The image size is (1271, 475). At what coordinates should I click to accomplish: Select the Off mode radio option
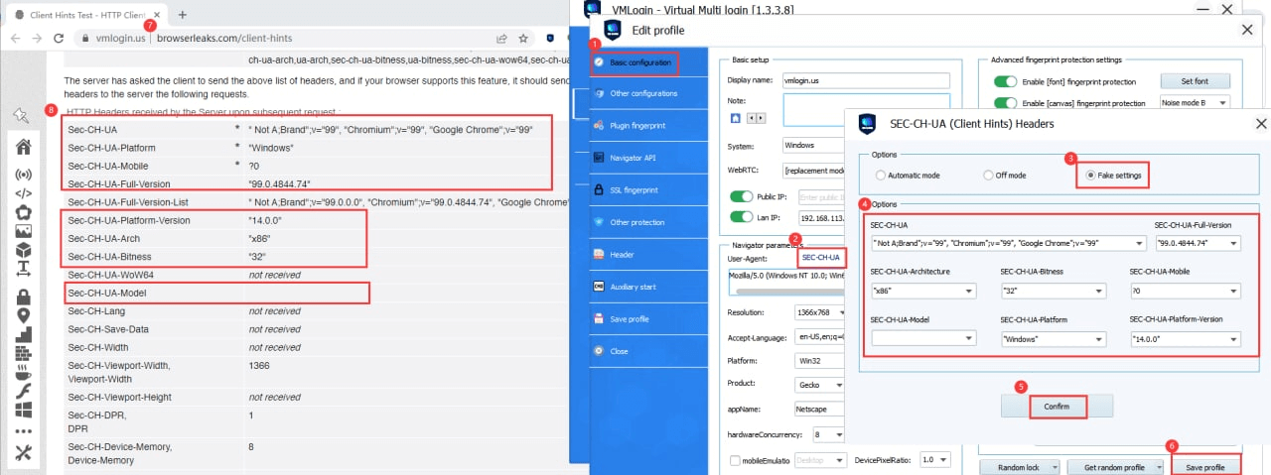point(988,176)
